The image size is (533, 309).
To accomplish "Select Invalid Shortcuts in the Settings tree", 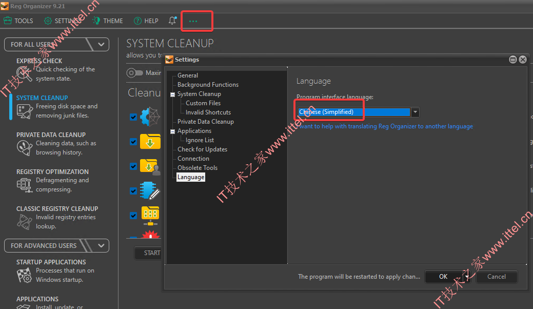I will (208, 112).
